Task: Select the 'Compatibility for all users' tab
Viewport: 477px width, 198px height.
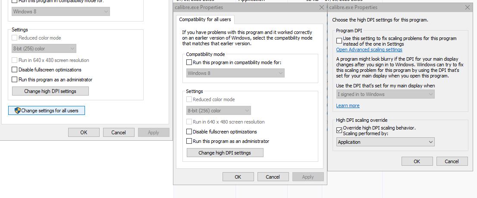Action: pyautogui.click(x=205, y=19)
